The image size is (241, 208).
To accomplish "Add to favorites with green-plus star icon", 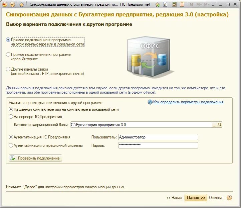I will click(x=158, y=5).
